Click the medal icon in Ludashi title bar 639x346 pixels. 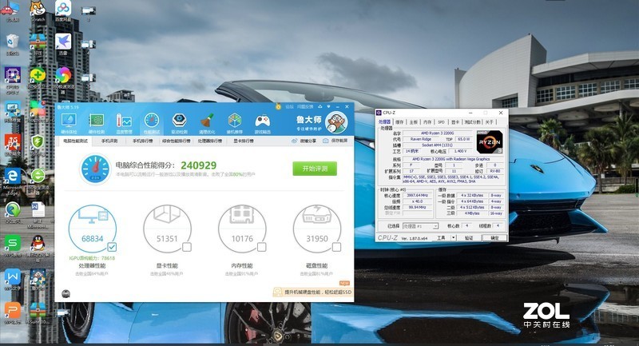pyautogui.click(x=278, y=107)
